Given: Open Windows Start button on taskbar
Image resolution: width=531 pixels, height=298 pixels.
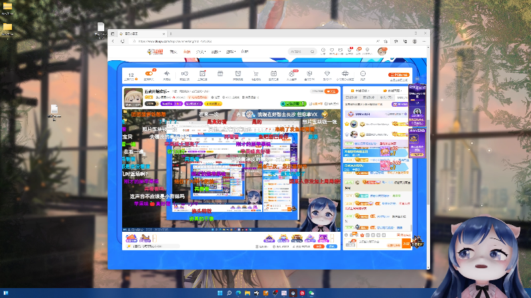Looking at the screenshot, I should click(x=220, y=293).
